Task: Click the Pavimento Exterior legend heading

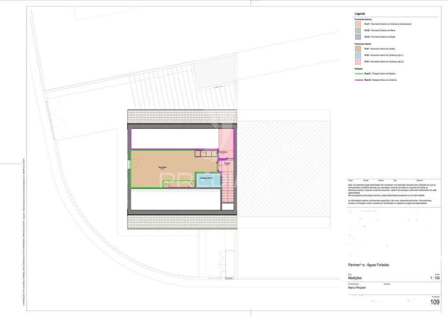Action: click(x=363, y=20)
